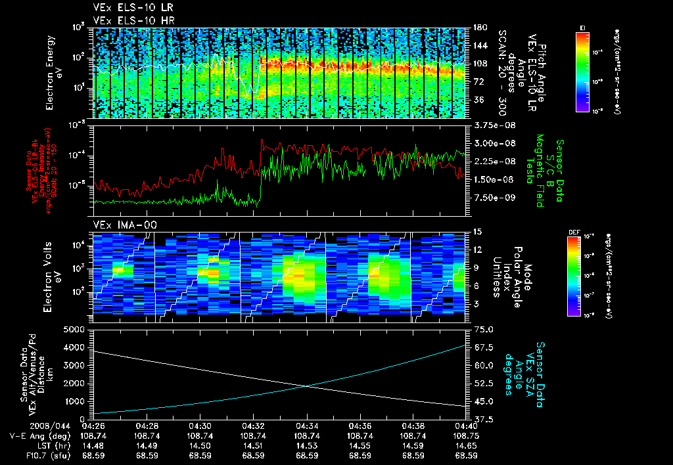Click the 75.0 SZA degrees tick label
The height and width of the screenshot is (465, 673).
[x=483, y=330]
